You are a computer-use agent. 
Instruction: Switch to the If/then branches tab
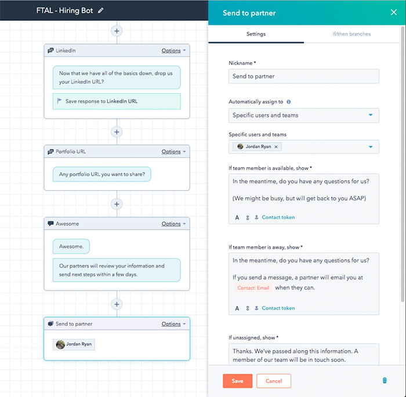[x=351, y=34]
